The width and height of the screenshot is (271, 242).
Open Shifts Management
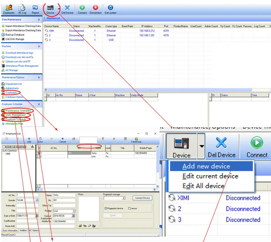click(14, 115)
